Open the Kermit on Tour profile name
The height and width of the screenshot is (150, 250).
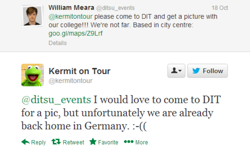[x=79, y=71]
